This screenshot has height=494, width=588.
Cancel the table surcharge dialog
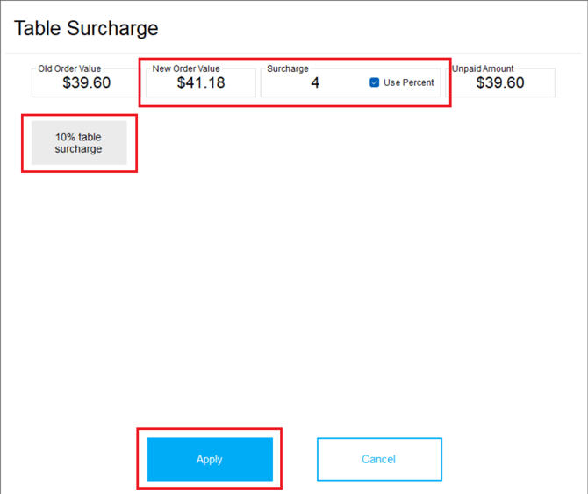(379, 459)
